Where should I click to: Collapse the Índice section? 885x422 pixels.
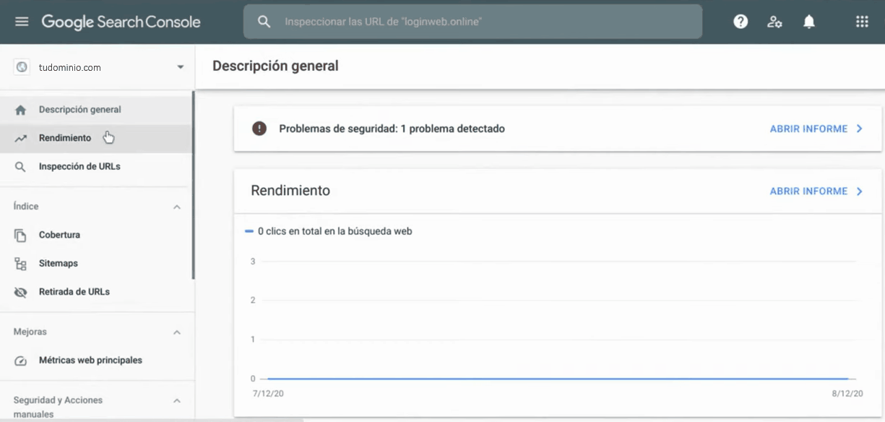coord(177,207)
